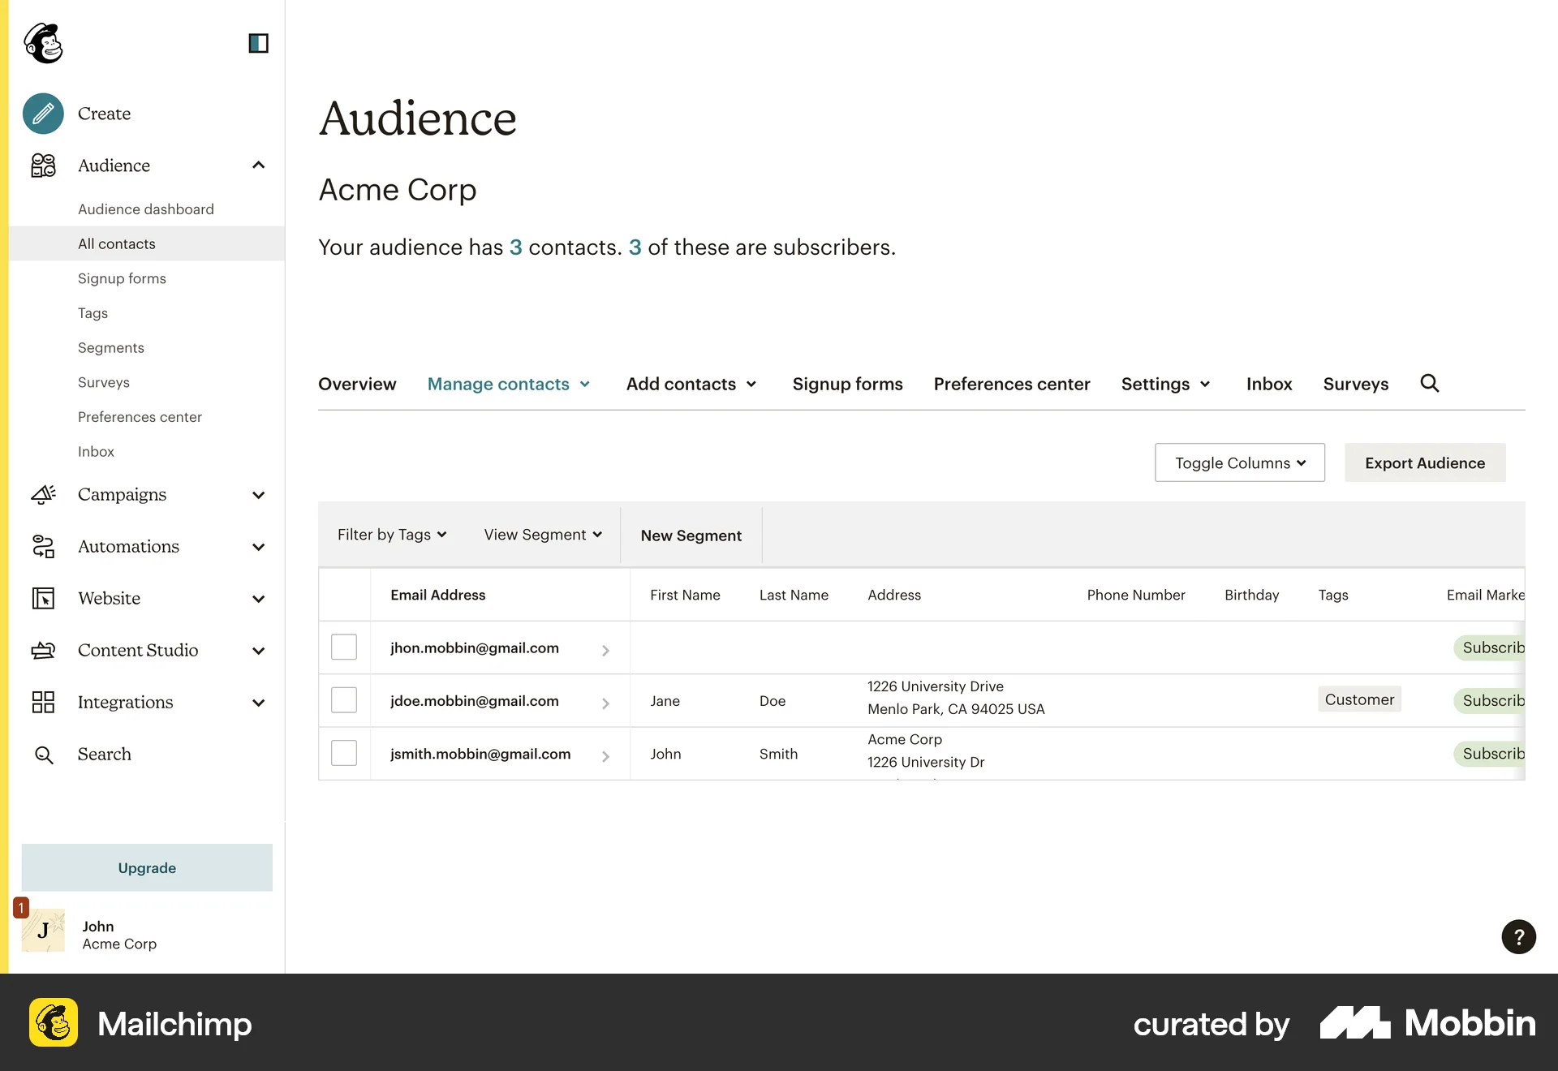Screen dimensions: 1558x1071
Task: Open Search using the magnifier icon
Action: (42, 754)
